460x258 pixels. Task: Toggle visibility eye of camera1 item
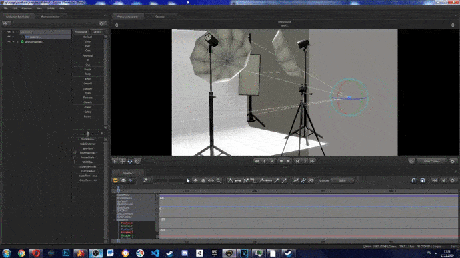[9, 37]
